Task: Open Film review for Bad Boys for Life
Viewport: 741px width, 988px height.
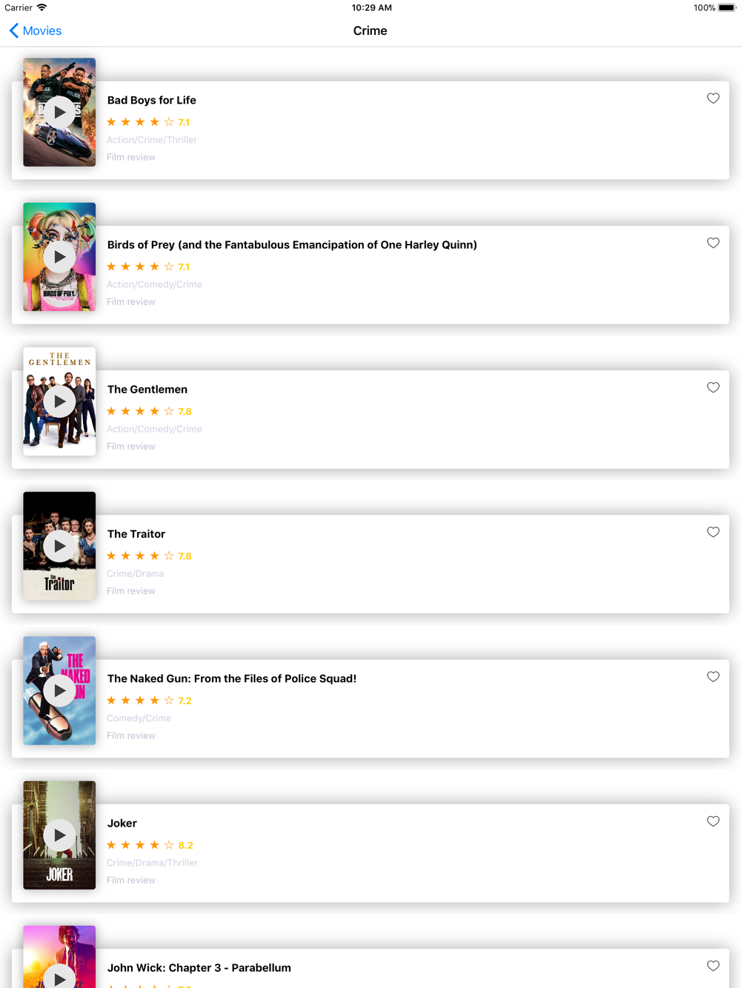Action: [x=131, y=157]
